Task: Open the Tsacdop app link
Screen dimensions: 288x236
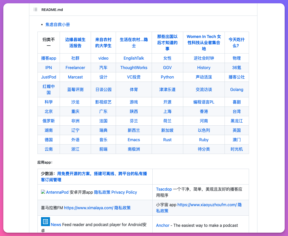Action: click(x=164, y=189)
